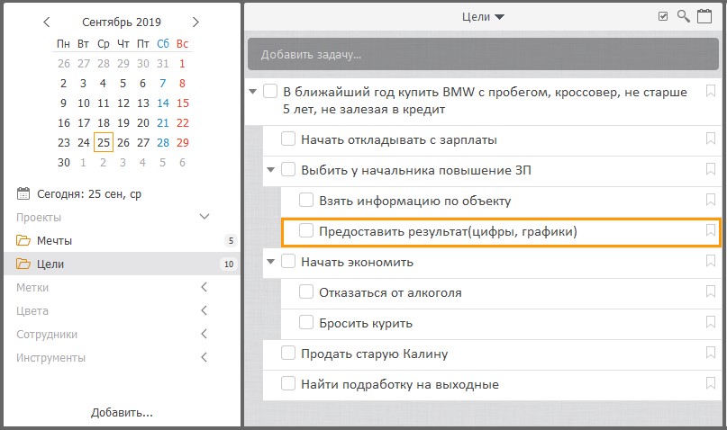This screenshot has width=727, height=430.
Task: Go to previous month in calendar
Action: click(x=46, y=22)
